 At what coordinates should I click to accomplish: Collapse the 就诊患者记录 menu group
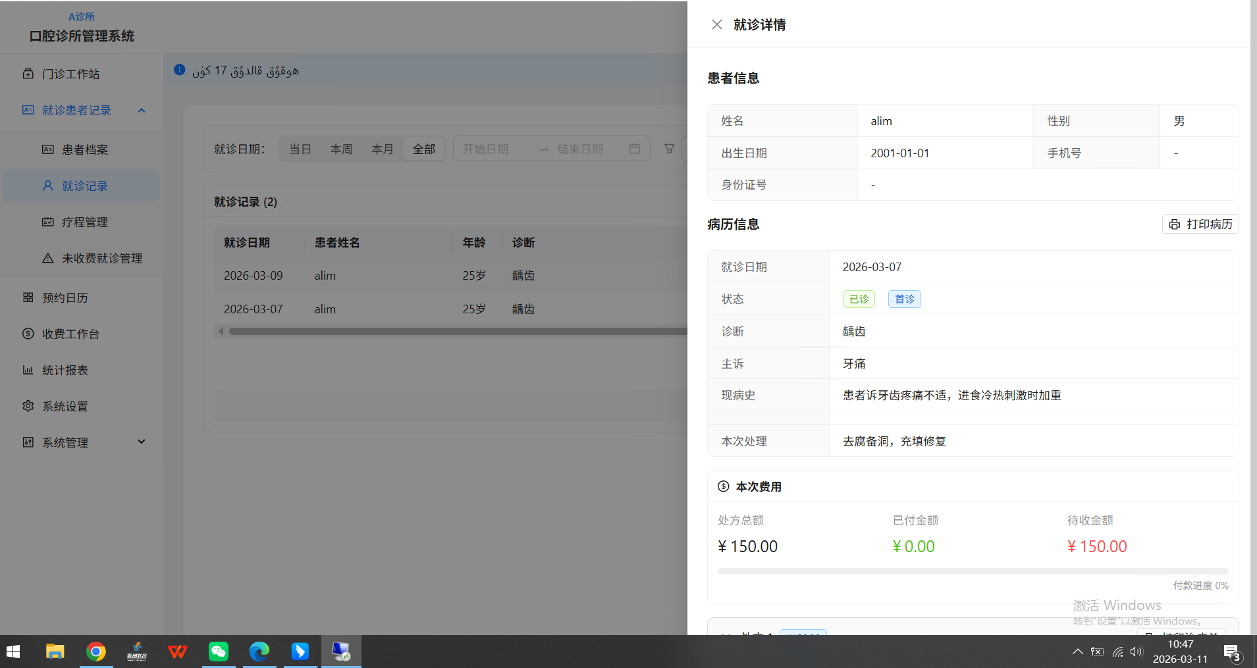pos(140,110)
